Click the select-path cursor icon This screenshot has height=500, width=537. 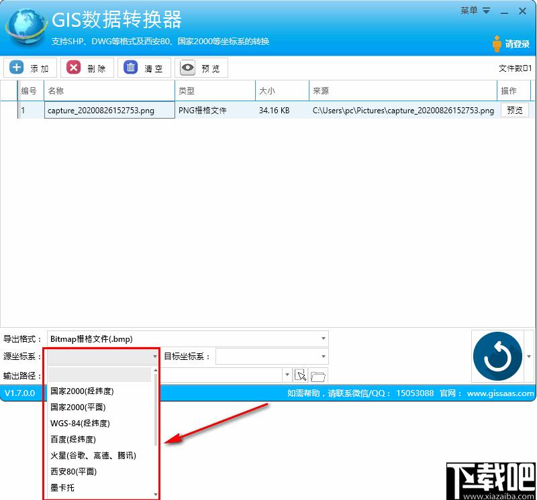(x=300, y=375)
